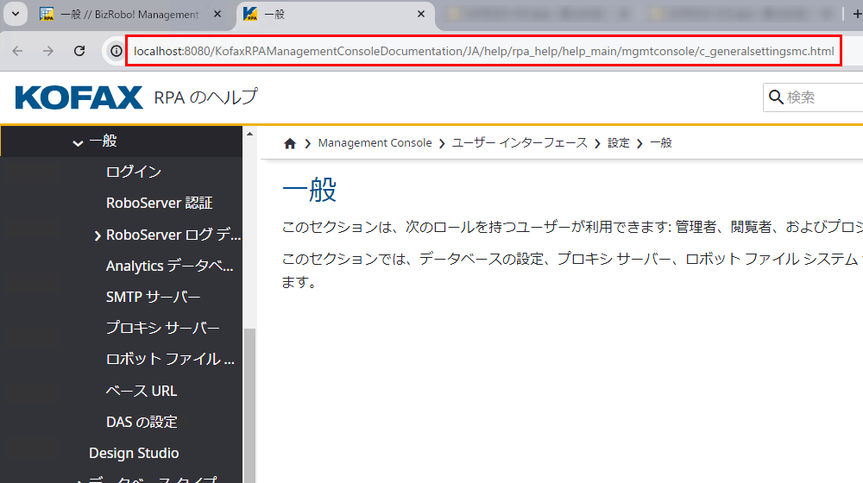Click the localhost URL address bar
Viewport: 863px width, 483px height.
pos(484,51)
